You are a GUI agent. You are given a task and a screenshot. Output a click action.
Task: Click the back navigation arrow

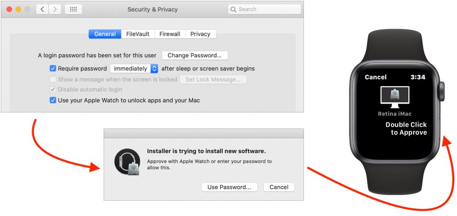click(x=42, y=9)
